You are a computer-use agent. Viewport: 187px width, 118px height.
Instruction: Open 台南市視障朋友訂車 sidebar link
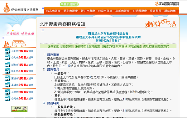22,92
